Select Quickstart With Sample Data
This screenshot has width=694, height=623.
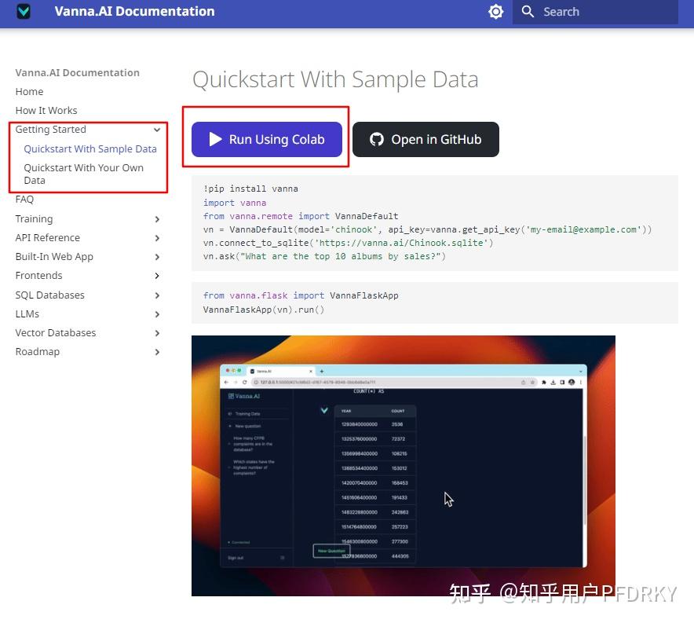90,148
